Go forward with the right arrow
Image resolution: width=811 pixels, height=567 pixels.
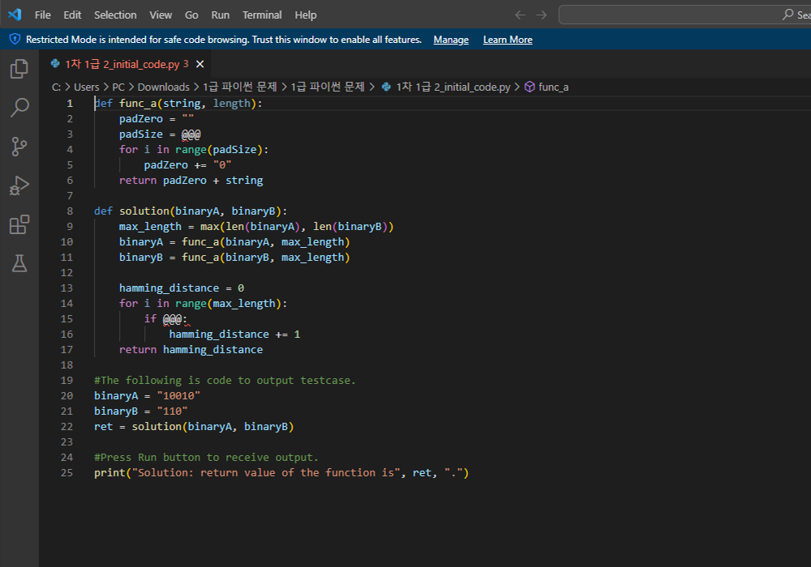(542, 15)
